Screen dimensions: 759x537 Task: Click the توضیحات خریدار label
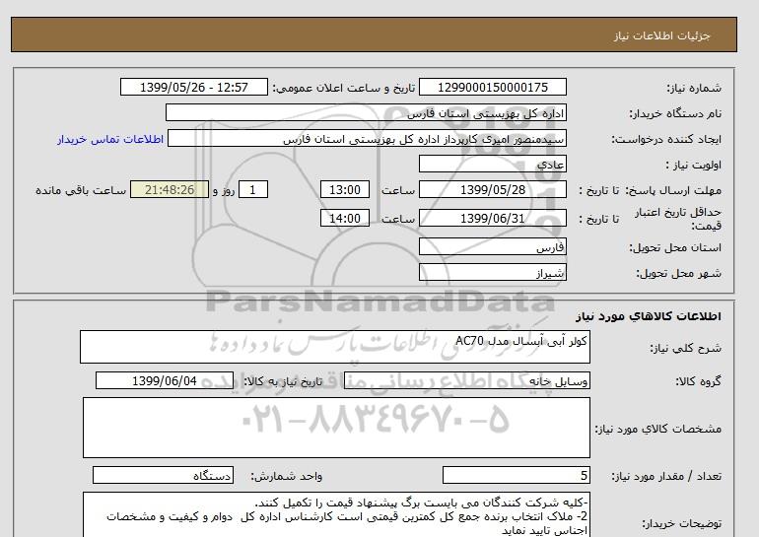(681, 523)
